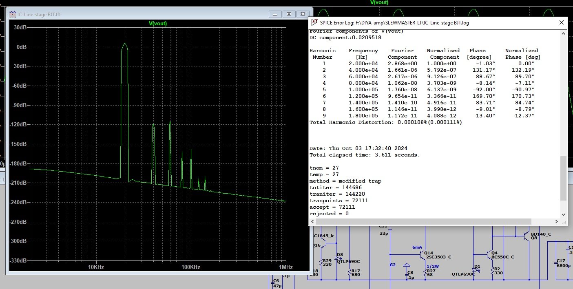The width and height of the screenshot is (573, 289).
Task: Click the Total Harmonic Distortion line
Action: [386, 122]
